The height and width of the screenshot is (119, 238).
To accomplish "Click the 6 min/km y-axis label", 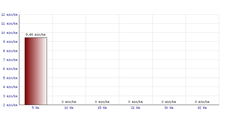I will tap(10, 69).
